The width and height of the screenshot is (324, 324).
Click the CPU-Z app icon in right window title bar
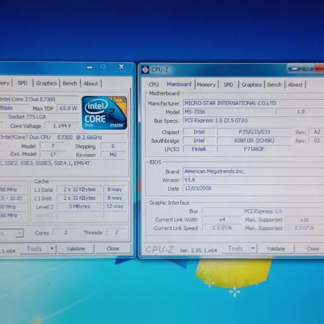[145, 70]
